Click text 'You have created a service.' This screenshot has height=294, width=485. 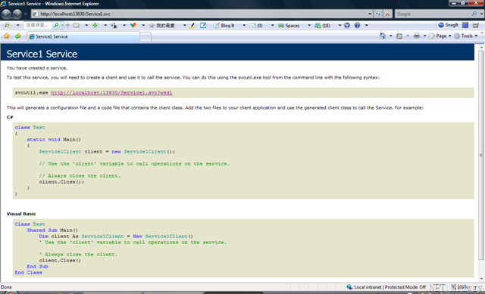click(37, 68)
